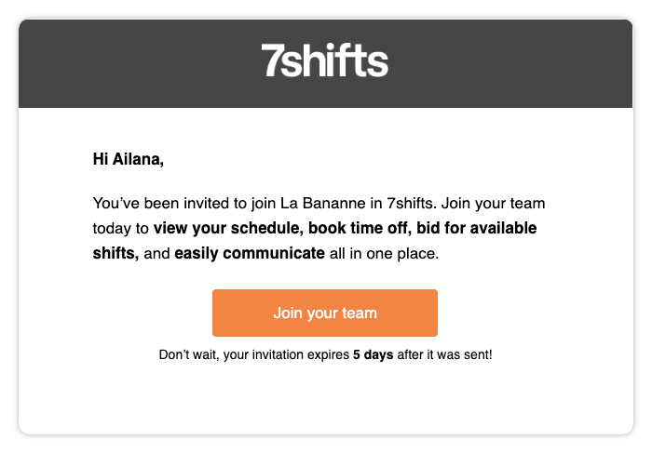
Task: Click the bold '5 days' text
Action: point(373,355)
